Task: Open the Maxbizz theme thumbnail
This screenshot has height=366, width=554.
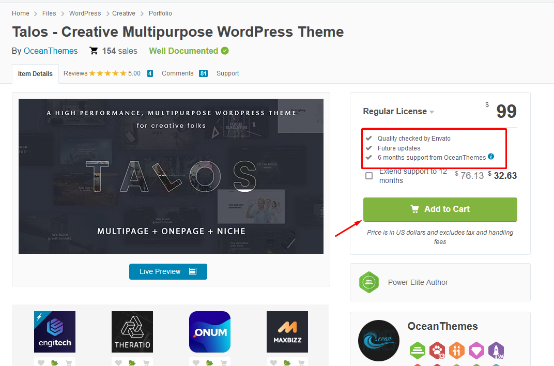Action: click(287, 332)
